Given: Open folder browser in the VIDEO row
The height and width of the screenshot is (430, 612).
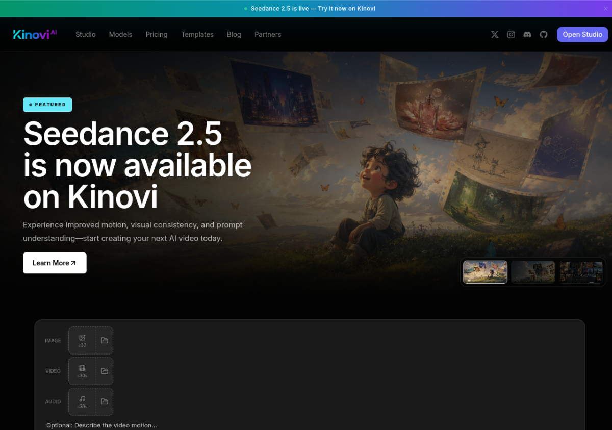Looking at the screenshot, I should 105,371.
